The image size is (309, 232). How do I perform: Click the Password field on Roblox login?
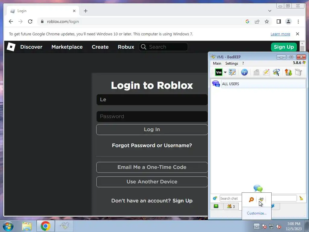point(152,116)
